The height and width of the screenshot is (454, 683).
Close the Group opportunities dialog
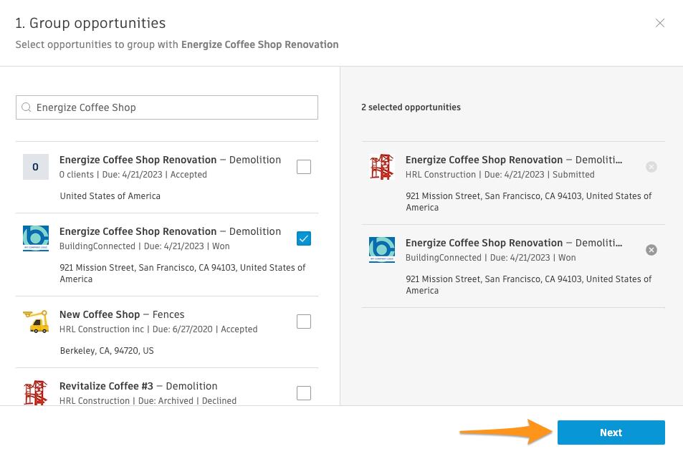tap(660, 24)
